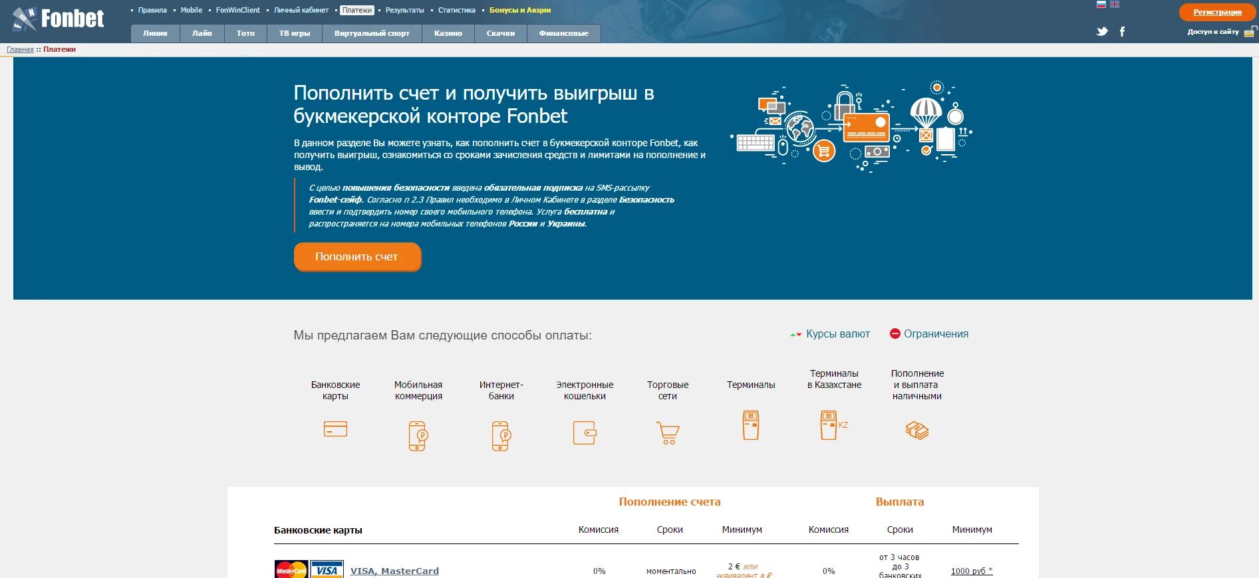
Task: Click the payments illustration in the banner
Action: (851, 127)
